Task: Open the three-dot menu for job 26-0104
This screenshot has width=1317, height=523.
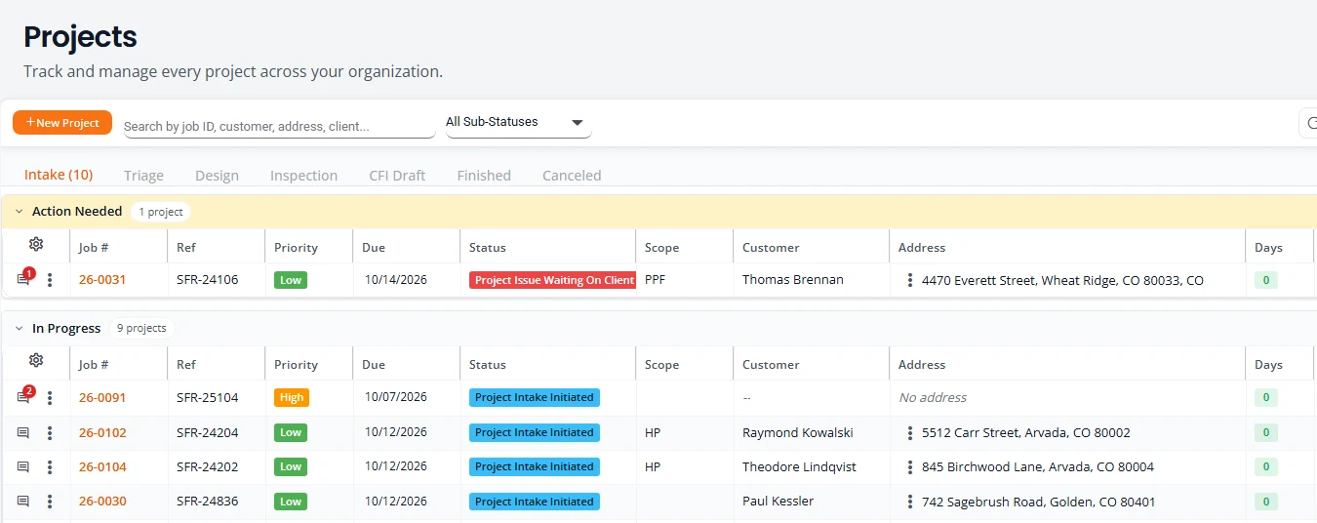Action: (50, 467)
